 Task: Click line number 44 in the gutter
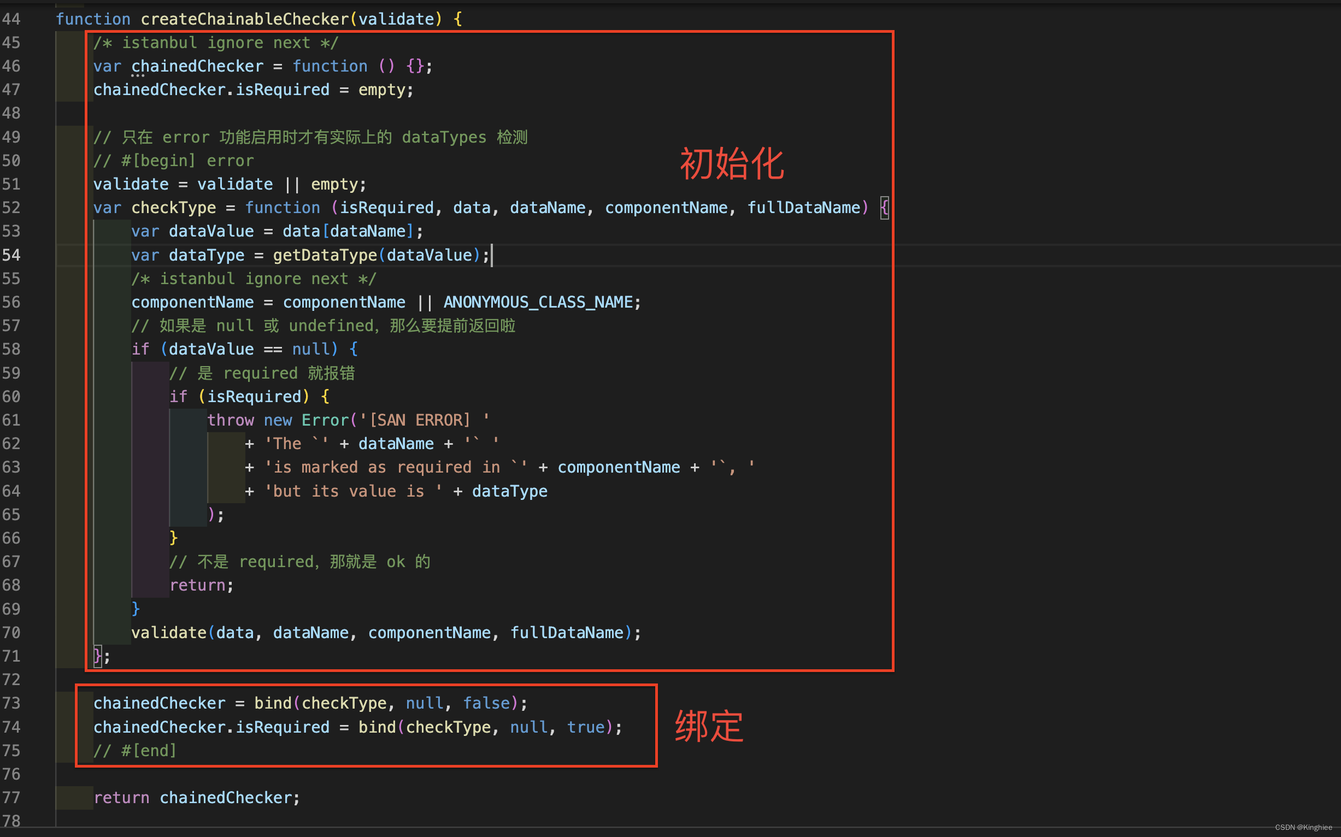click(x=11, y=19)
